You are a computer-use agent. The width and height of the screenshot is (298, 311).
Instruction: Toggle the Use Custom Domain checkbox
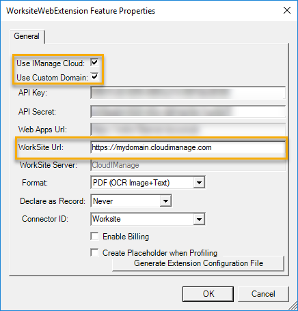(95, 77)
